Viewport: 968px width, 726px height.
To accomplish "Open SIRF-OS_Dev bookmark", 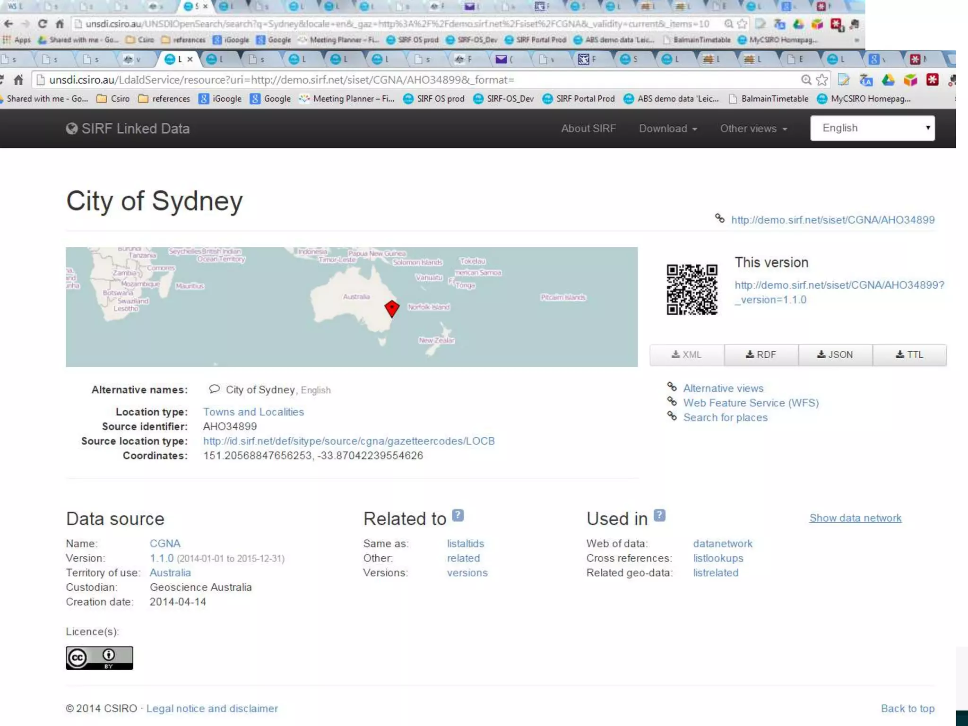I will click(x=504, y=99).
